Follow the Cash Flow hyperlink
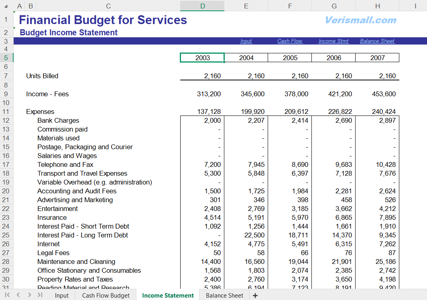427x300 pixels. click(290, 41)
